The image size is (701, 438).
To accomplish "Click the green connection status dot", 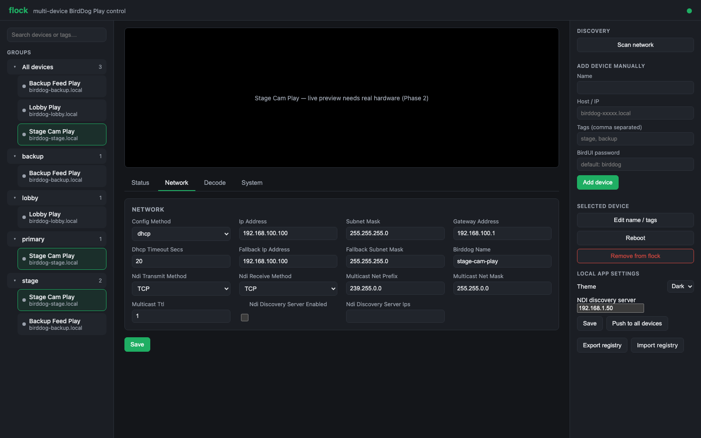I will click(x=689, y=11).
